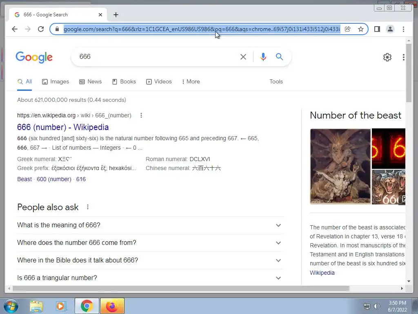418x314 pixels.
Task: Open the Wikipedia result's three-dot options
Action: (x=141, y=115)
